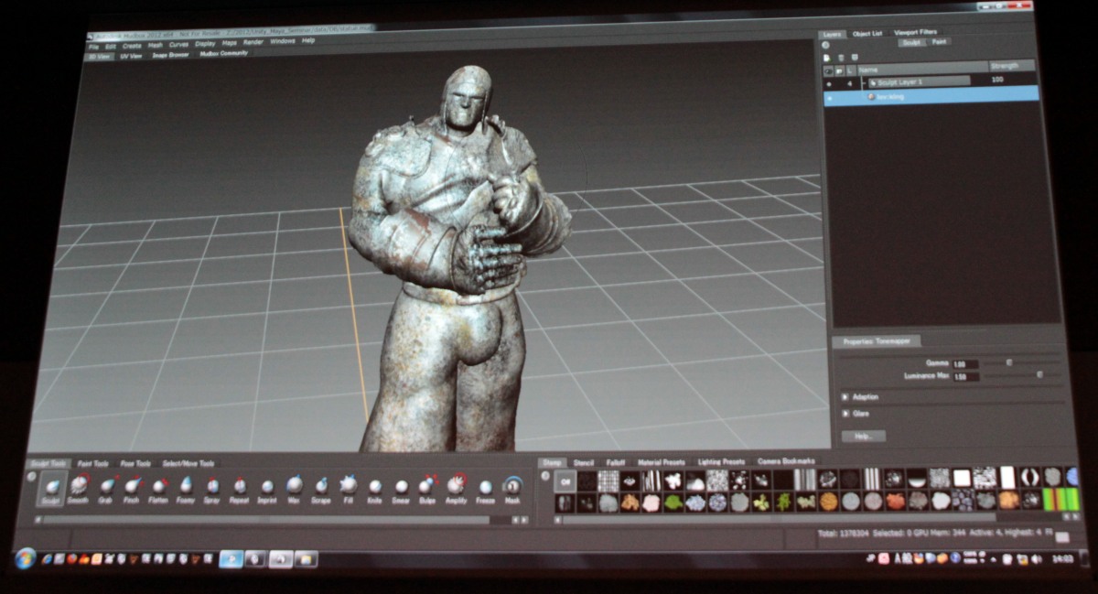This screenshot has width=1098, height=594.
Task: Switch to the Paint Tools tab
Action: click(x=93, y=463)
